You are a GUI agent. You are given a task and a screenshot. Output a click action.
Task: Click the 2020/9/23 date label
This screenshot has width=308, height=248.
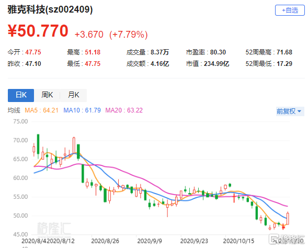[194, 241]
